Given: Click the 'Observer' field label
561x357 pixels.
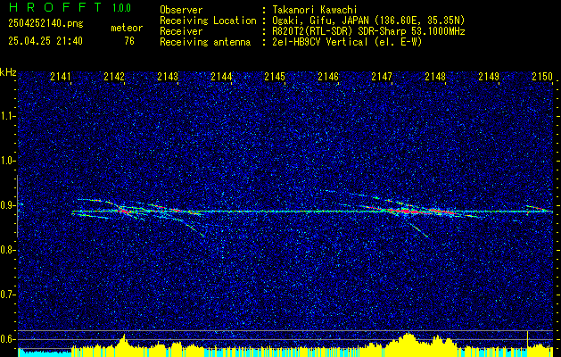Looking at the screenshot, I should (x=181, y=10).
